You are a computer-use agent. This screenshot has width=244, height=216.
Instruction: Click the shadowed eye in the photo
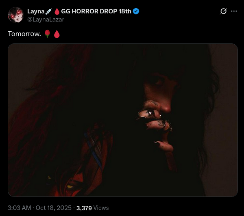tap(158, 82)
